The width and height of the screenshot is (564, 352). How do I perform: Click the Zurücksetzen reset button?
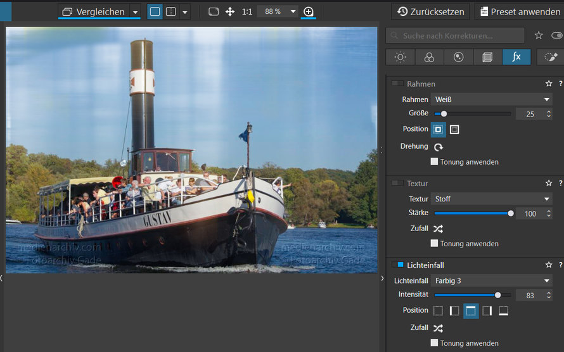(x=430, y=11)
